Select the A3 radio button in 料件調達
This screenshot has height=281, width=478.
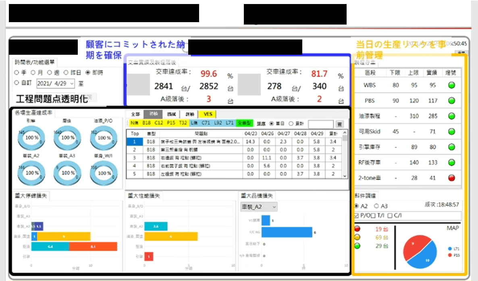(376, 205)
